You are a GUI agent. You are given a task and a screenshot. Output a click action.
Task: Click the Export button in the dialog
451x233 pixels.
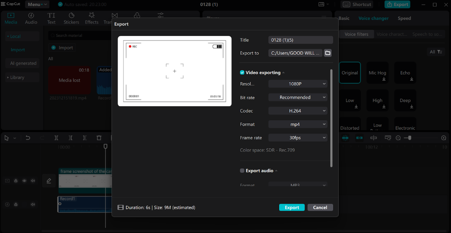tap(292, 207)
